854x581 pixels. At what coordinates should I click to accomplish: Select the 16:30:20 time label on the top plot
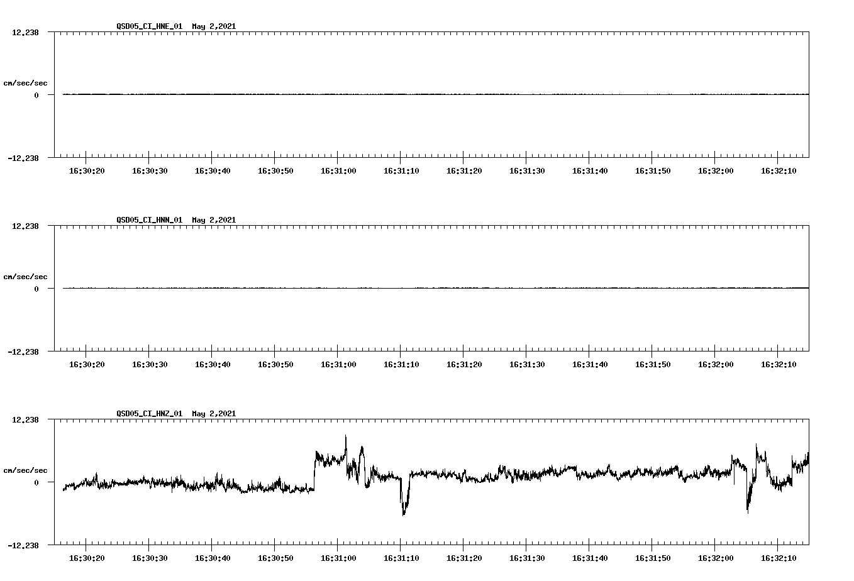coord(88,170)
